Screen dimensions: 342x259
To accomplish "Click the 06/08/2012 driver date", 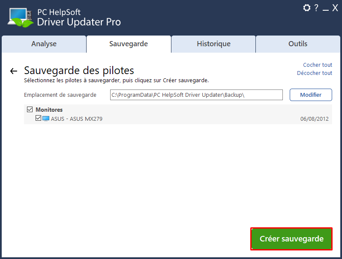I will point(314,119).
